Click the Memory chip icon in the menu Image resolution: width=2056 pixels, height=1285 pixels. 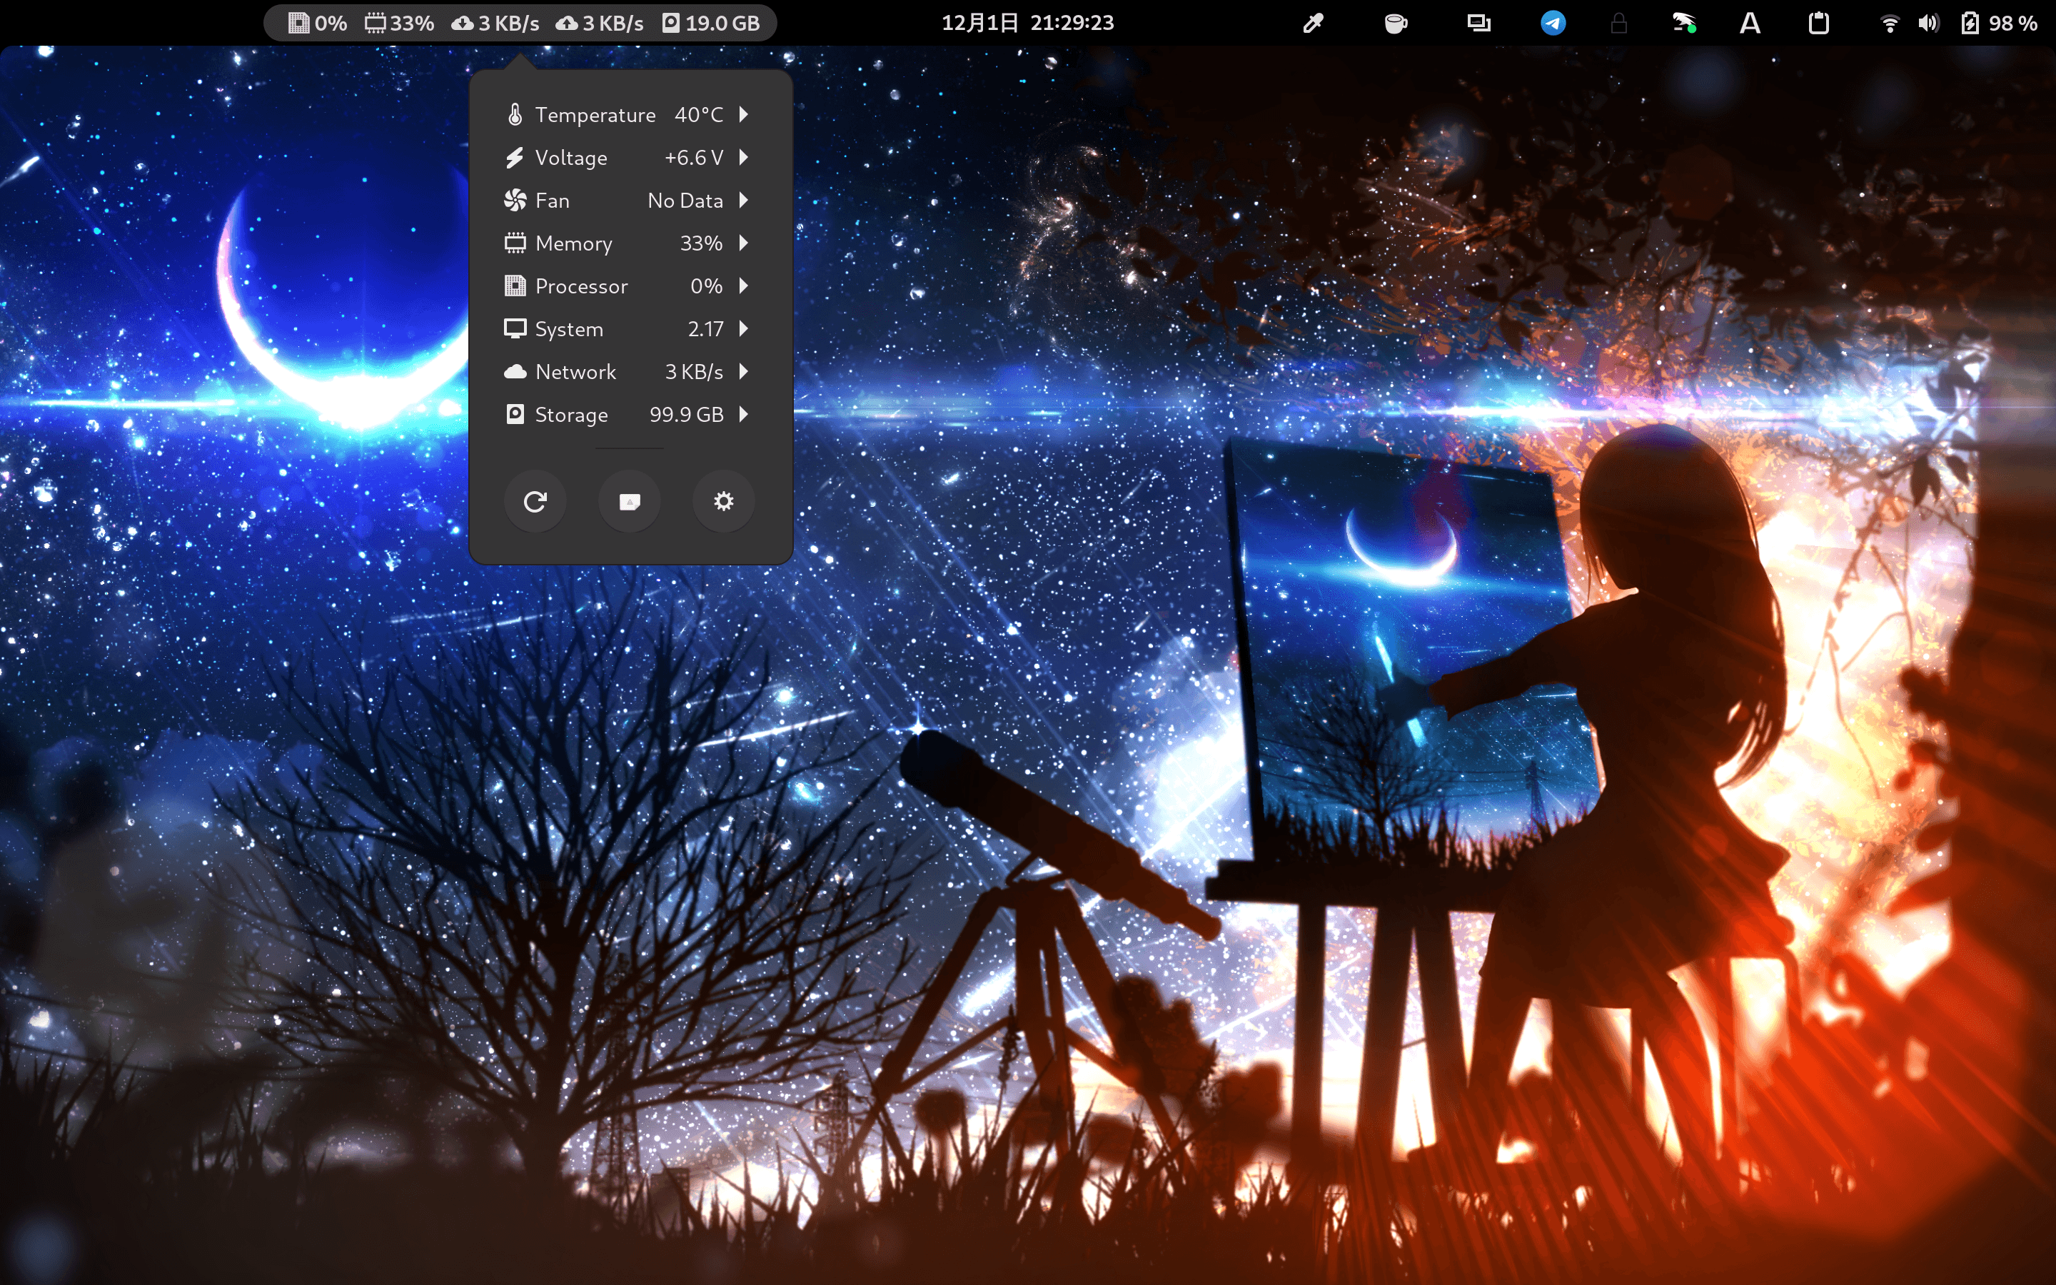515,243
